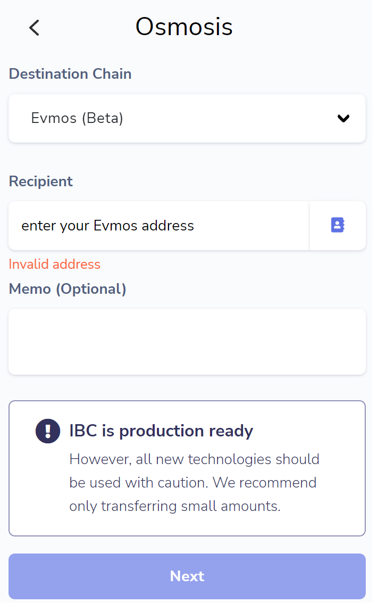The image size is (378, 603).
Task: Open the Evmos (Beta) chain dropdown
Action: [187, 119]
